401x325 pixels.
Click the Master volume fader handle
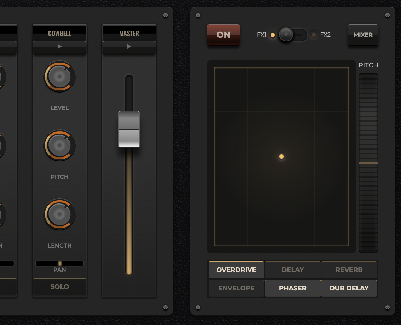pos(129,129)
